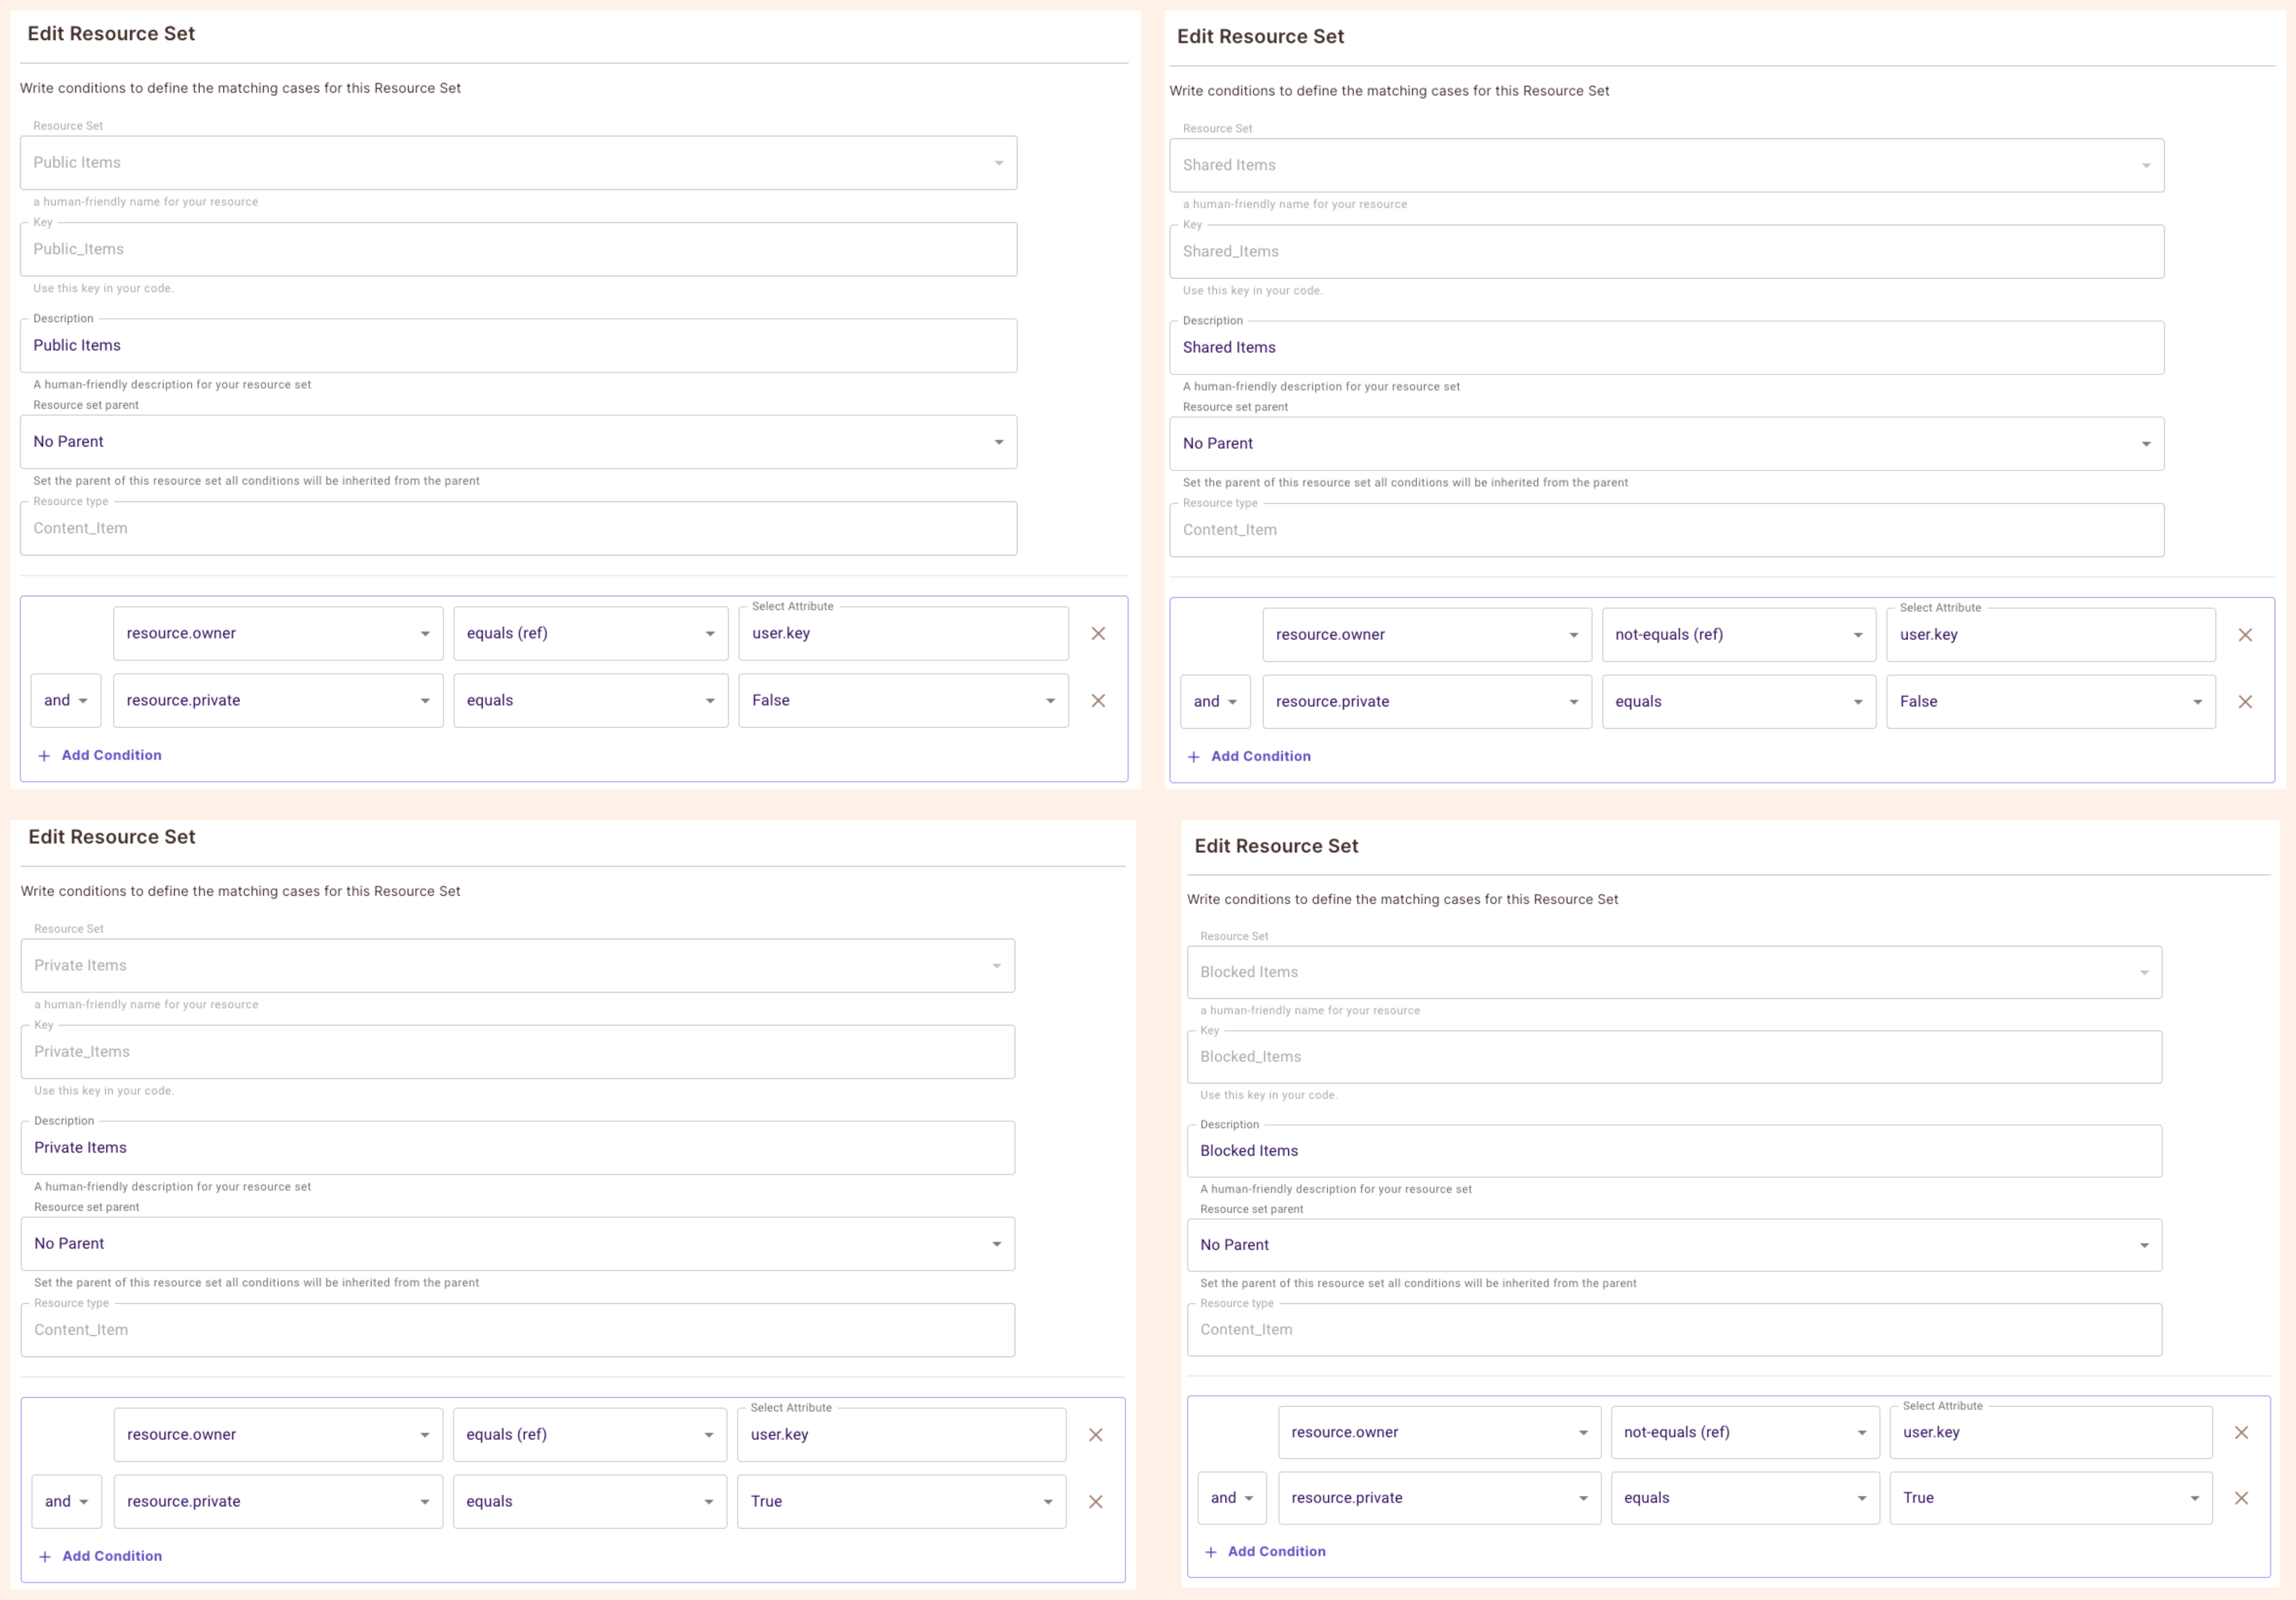Open the Shared Items resource set dropdown

pos(1666,165)
